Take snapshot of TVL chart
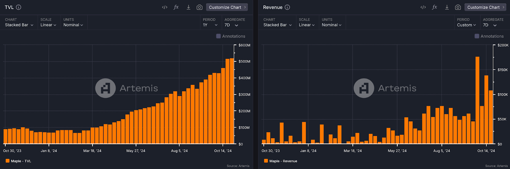 tap(200, 7)
